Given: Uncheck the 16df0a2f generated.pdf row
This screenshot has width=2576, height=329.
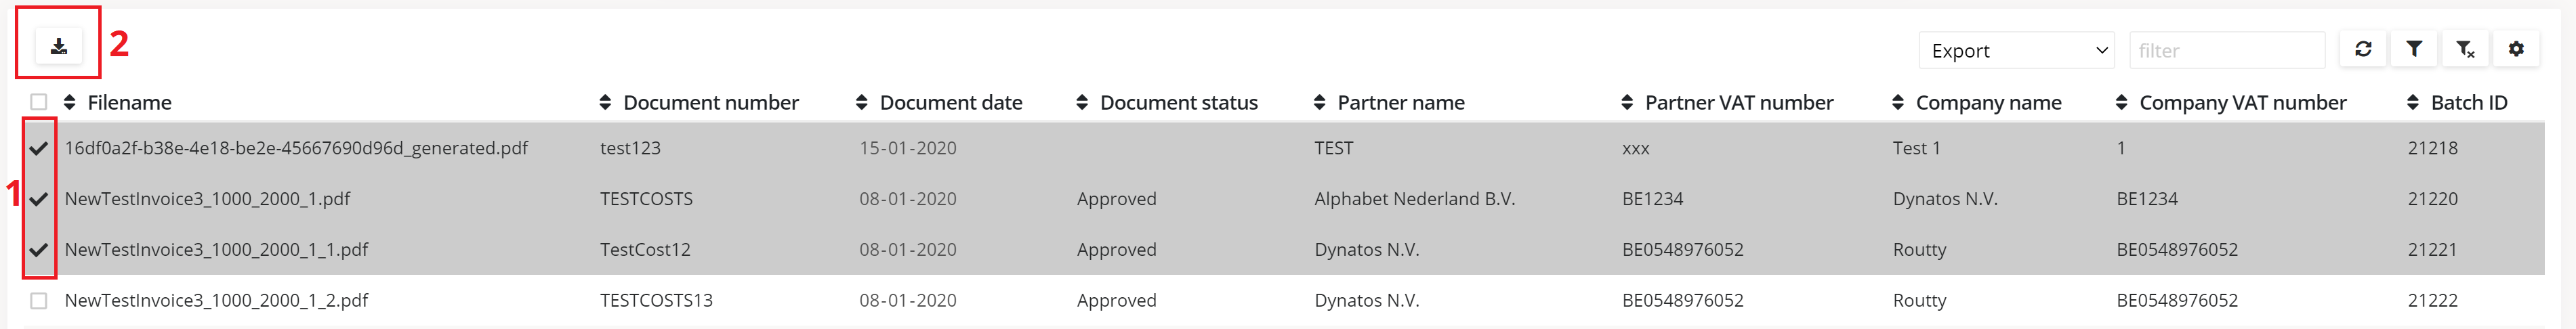Looking at the screenshot, I should [x=39, y=148].
